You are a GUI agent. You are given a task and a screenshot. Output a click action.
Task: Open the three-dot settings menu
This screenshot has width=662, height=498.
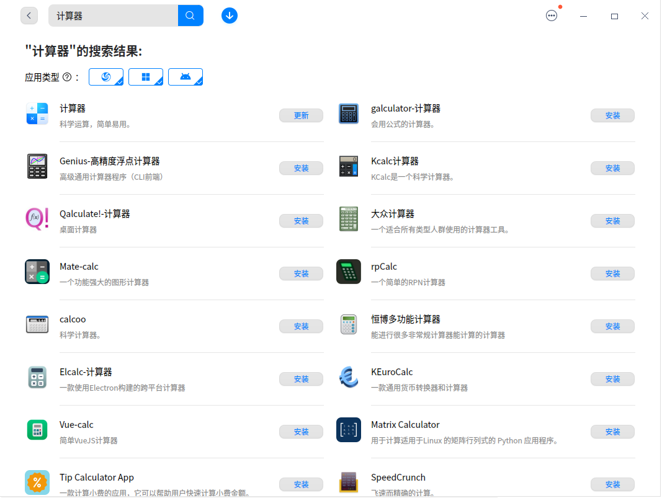pyautogui.click(x=552, y=16)
